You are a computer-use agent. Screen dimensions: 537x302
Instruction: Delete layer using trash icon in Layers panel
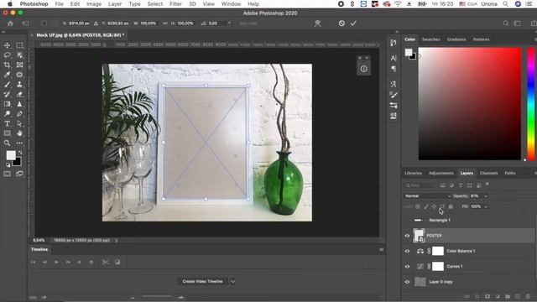[x=528, y=296]
